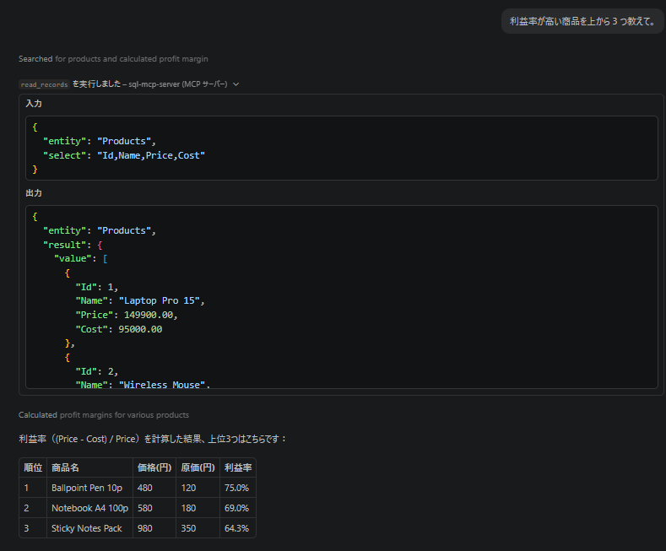Click the 75.0% profit margin cell

pyautogui.click(x=238, y=488)
